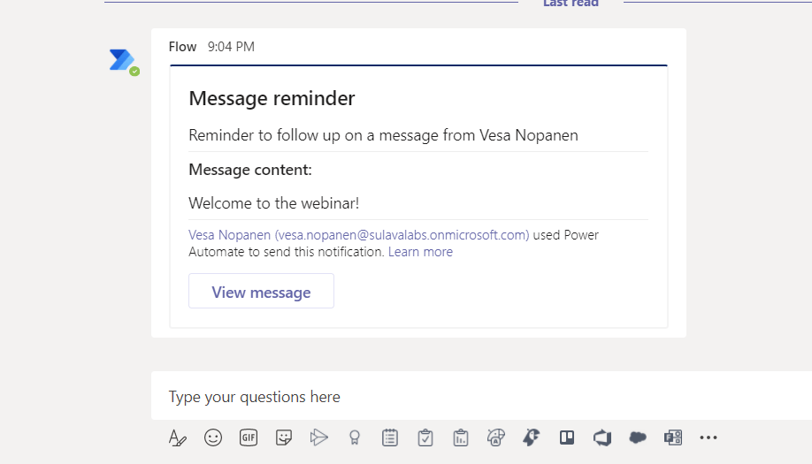Open the Praise badge icon
This screenshot has height=464, width=812.
click(355, 437)
